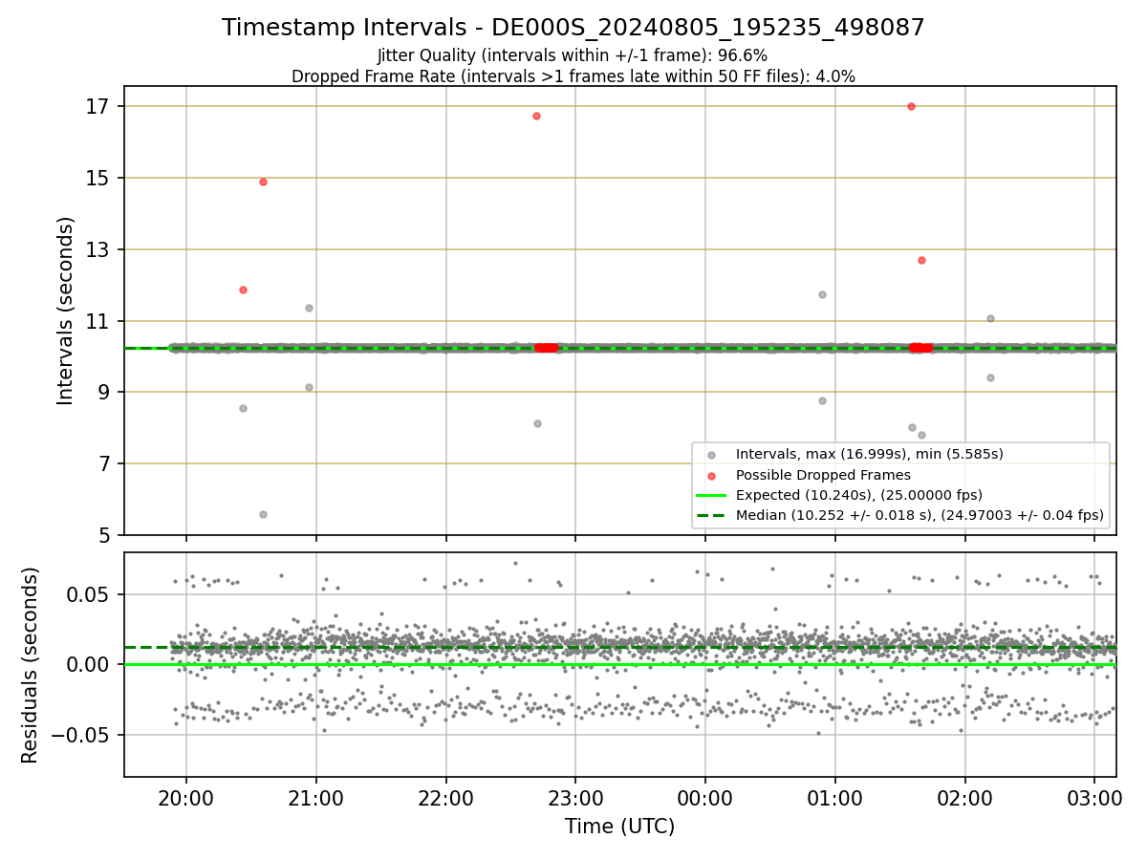The height and width of the screenshot is (860, 1147).
Task: Click the red point near 12.7 seconds before 02:00
Action: (x=921, y=260)
